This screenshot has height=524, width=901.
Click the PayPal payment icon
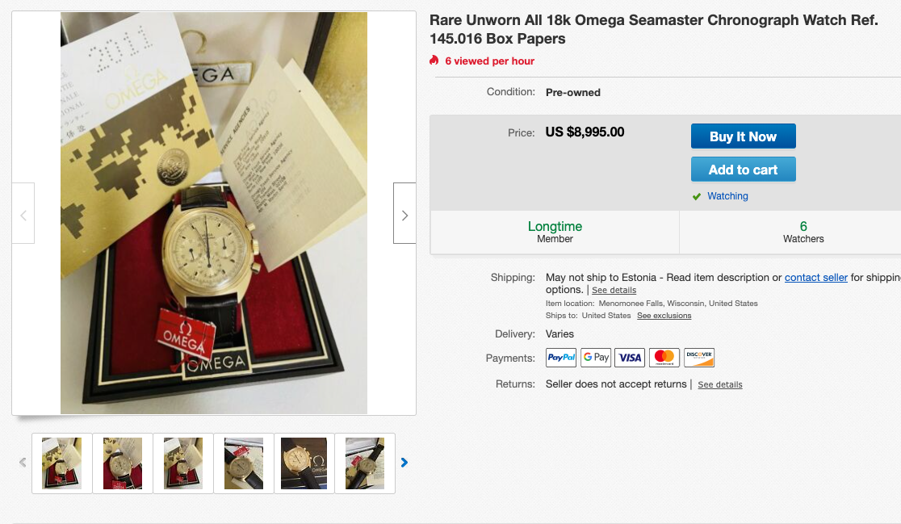click(x=561, y=358)
